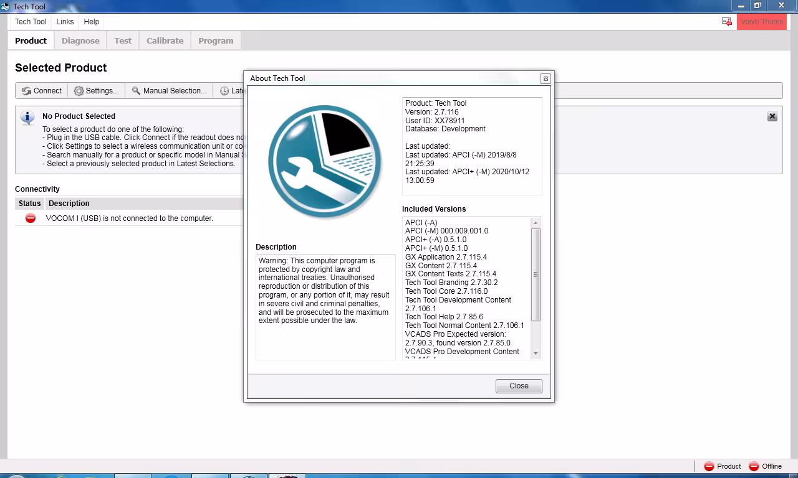Image resolution: width=798 pixels, height=478 pixels.
Task: Click the Tech Tool wrench-and-laptop logo
Action: 325,161
